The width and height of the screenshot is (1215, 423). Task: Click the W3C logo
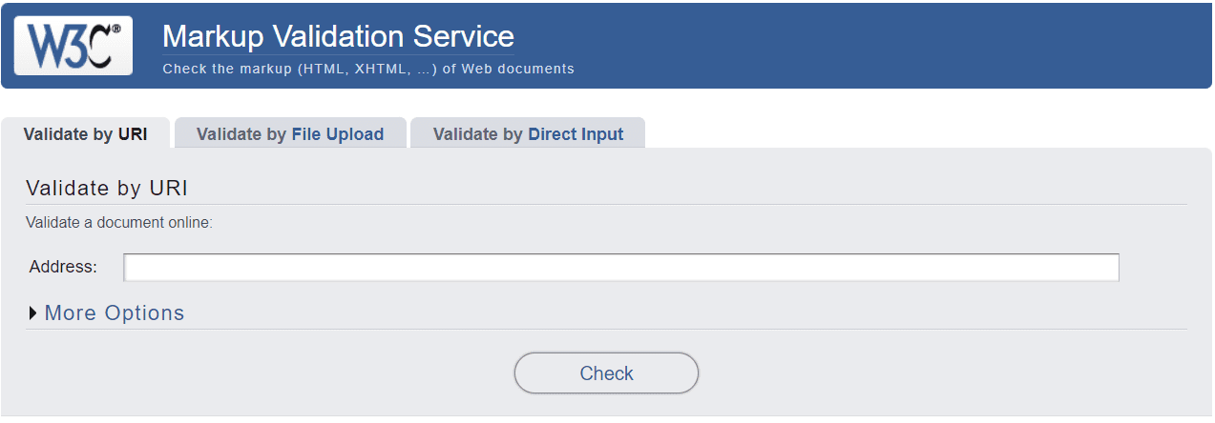(x=73, y=45)
